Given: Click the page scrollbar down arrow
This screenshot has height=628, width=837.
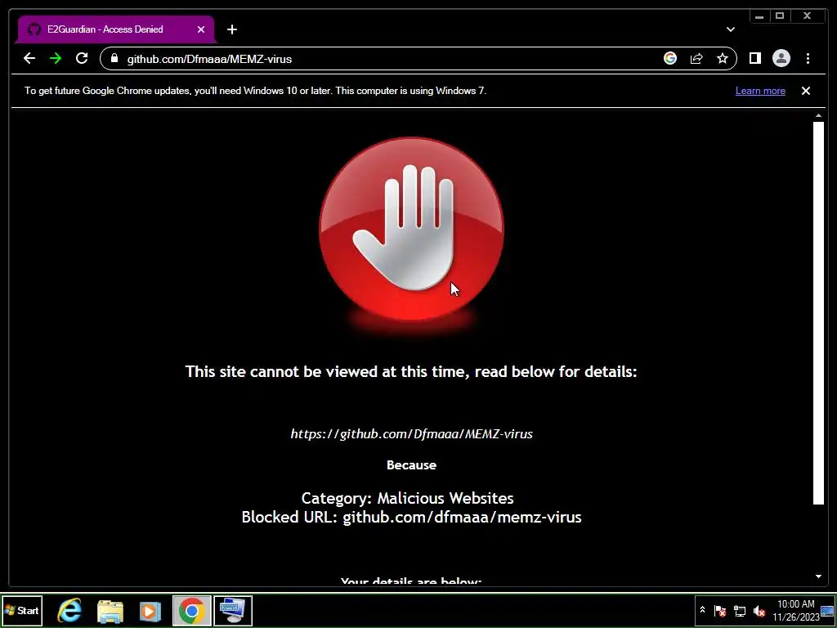Looking at the screenshot, I should point(818,576).
